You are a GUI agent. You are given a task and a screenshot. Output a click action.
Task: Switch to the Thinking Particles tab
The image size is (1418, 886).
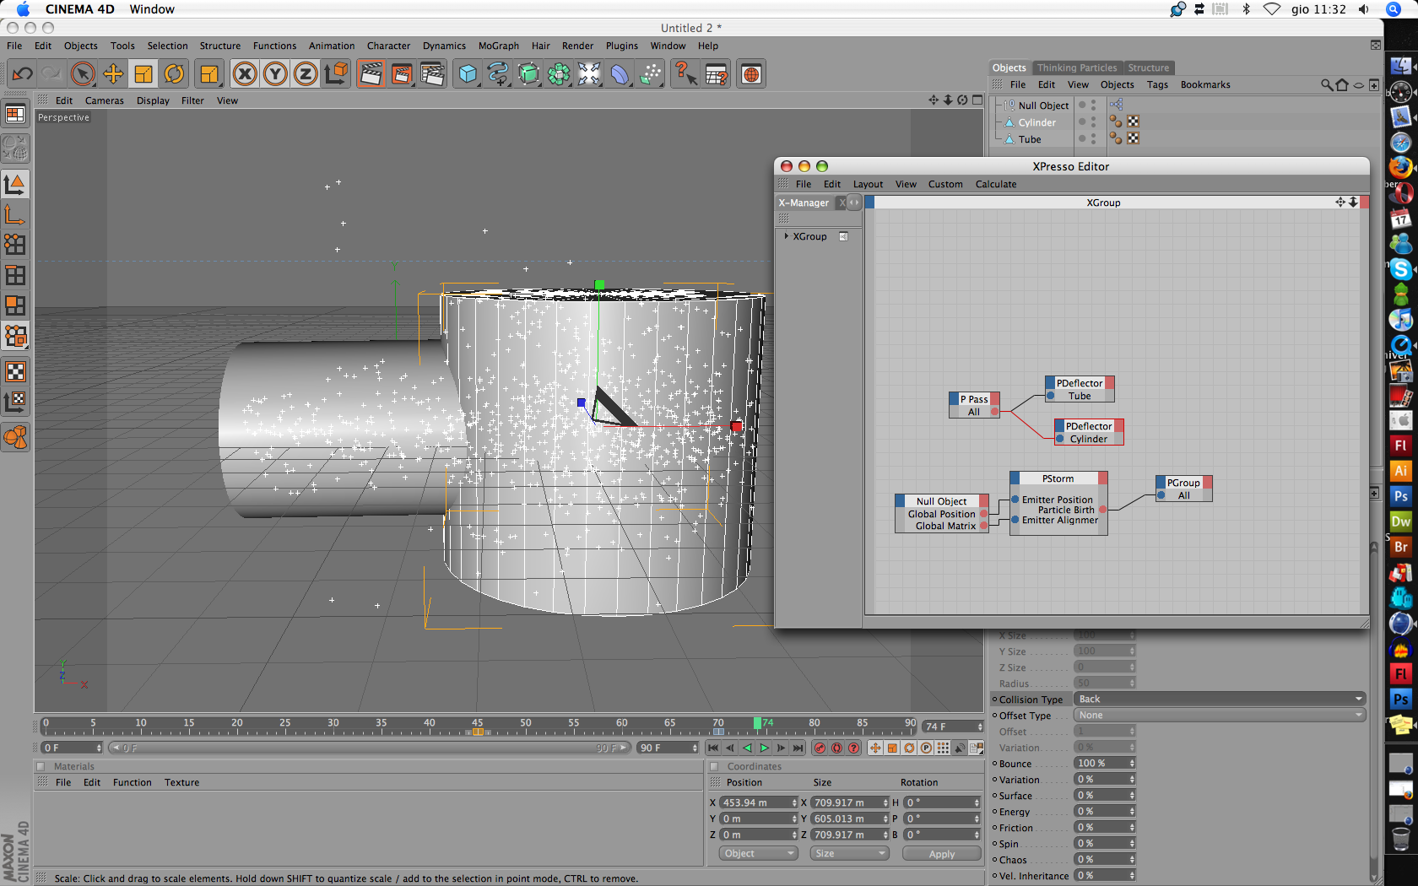click(1076, 68)
